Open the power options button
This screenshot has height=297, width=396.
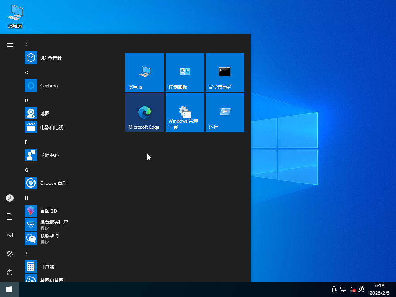[10, 272]
